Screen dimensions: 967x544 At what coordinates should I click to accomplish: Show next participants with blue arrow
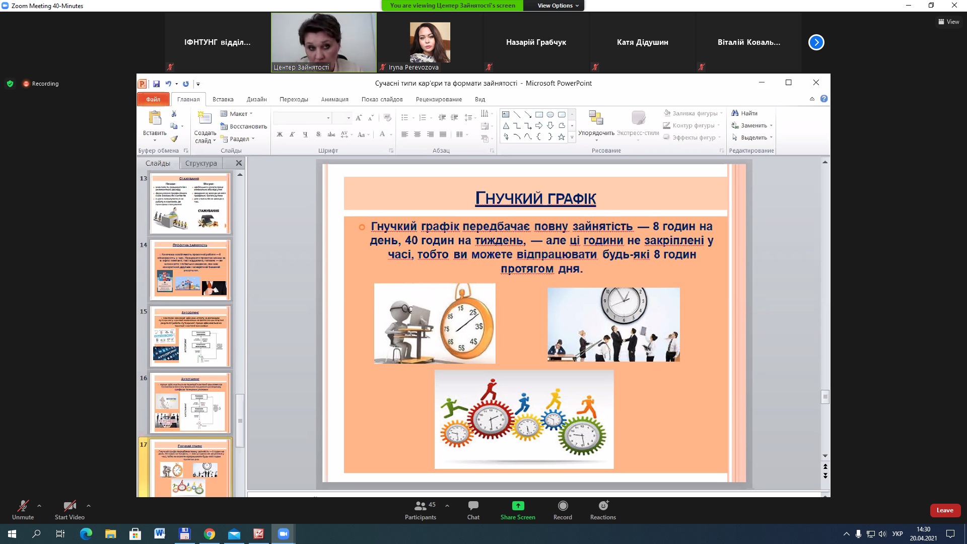click(x=816, y=42)
